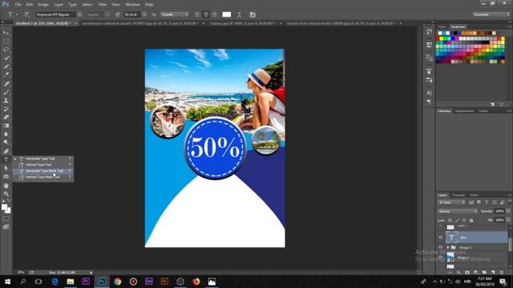Select the Healing Brush tool
Screen dimensions: 513x288
[x=6, y=84]
